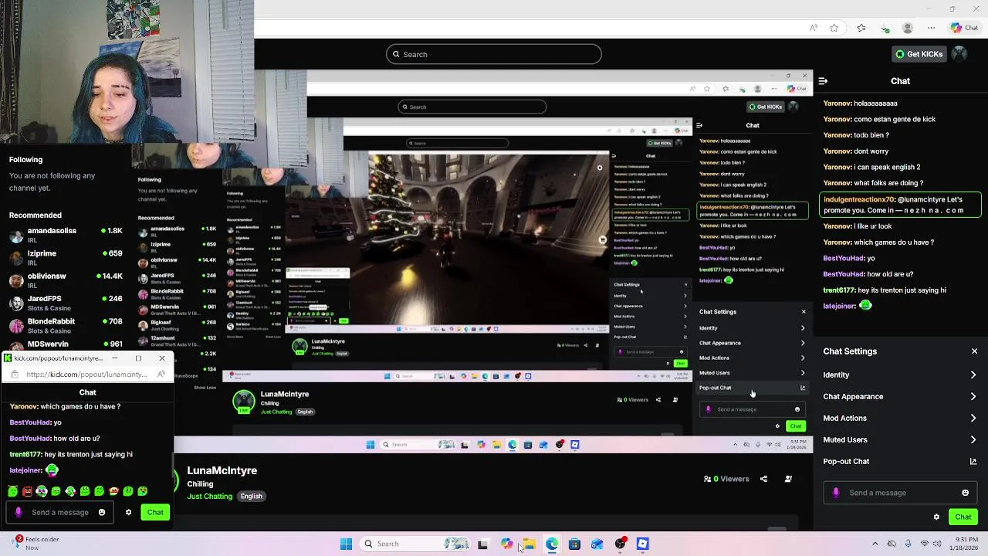Viewport: 988px width, 556px height.
Task: Send message with main green Chat button
Action: tap(963, 517)
